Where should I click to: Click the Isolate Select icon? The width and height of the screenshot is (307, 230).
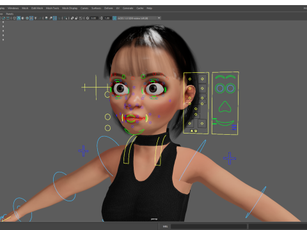[65, 18]
